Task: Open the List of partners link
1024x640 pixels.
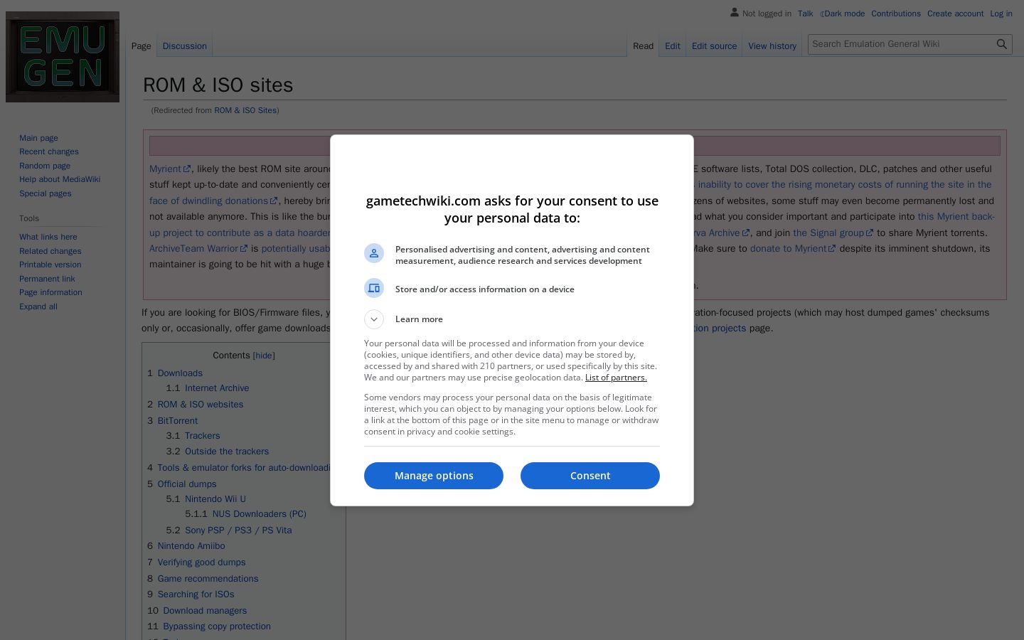Action: click(x=616, y=378)
